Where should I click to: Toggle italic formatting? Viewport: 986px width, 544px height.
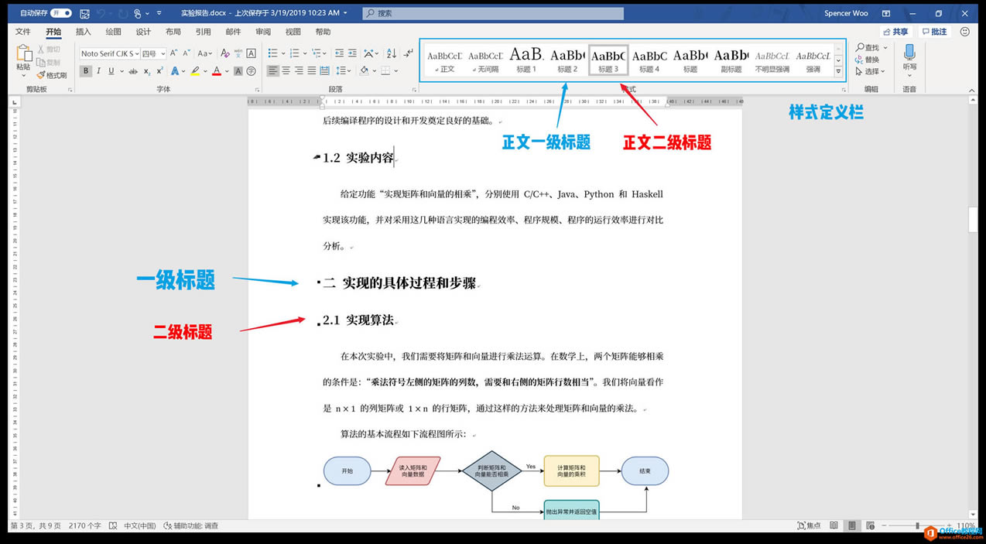[99, 70]
